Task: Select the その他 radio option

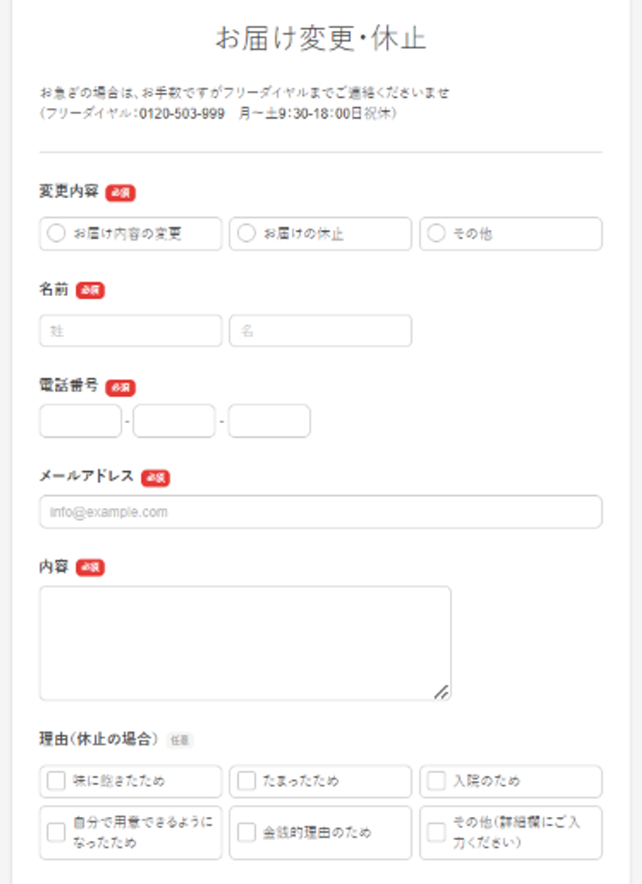Action: point(437,234)
